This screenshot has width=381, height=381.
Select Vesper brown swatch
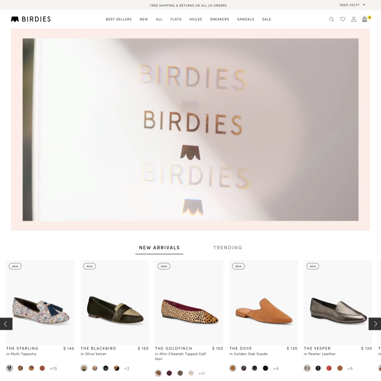click(x=340, y=368)
